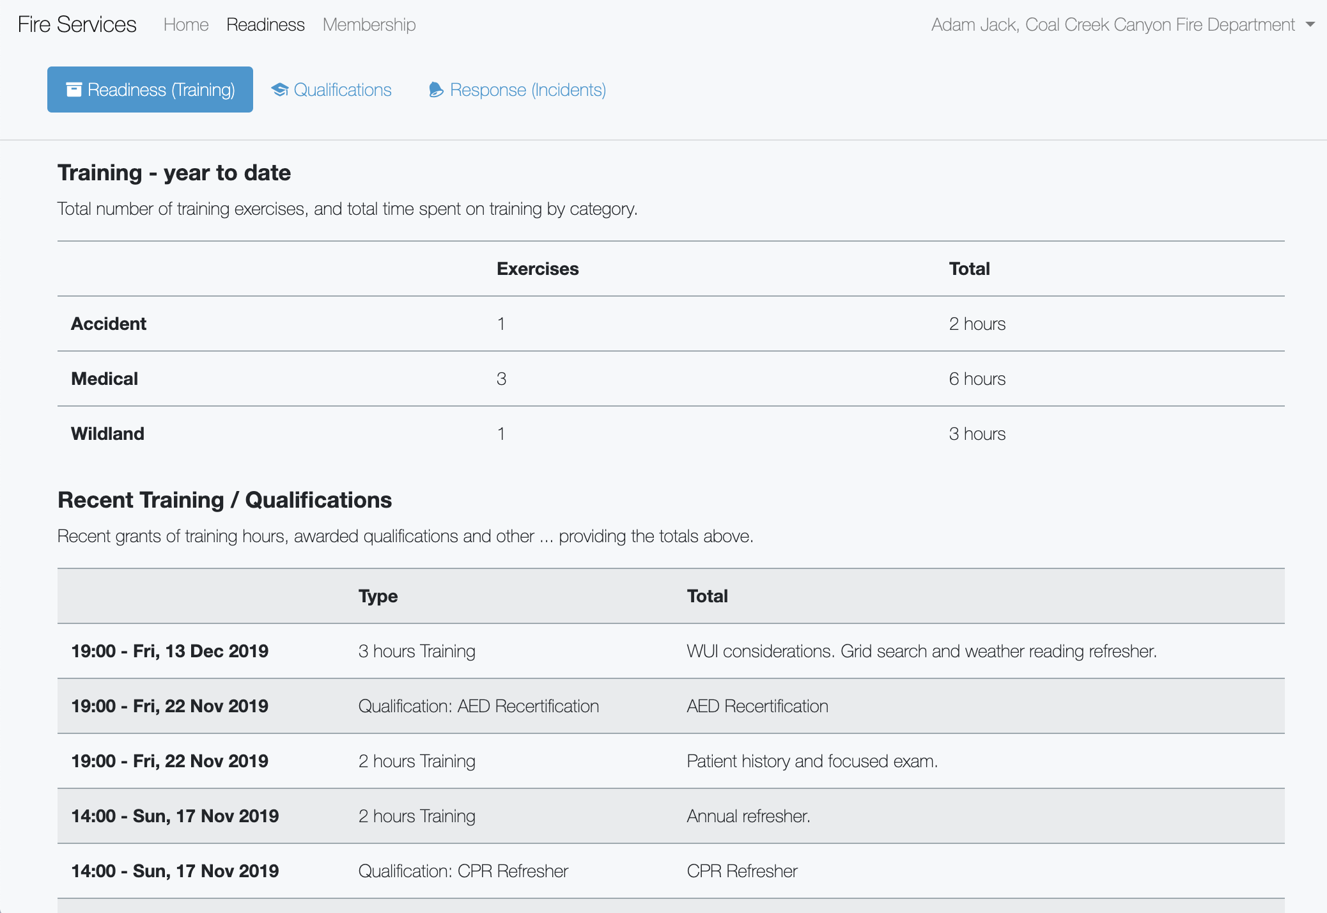Navigate to the Home menu item
Image resolution: width=1327 pixels, height=913 pixels.
(186, 25)
